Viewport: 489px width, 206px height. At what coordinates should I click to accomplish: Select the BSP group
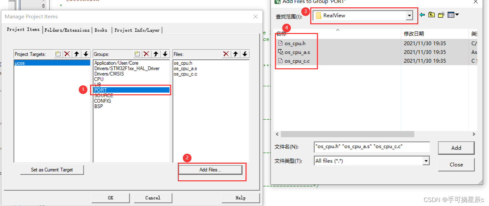pos(98,106)
